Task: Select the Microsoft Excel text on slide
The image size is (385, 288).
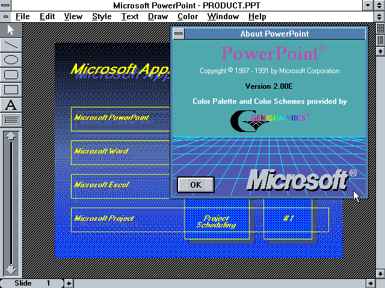Action: coord(102,185)
